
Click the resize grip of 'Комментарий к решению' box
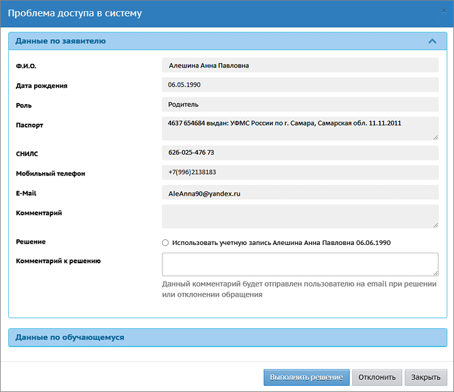435,273
